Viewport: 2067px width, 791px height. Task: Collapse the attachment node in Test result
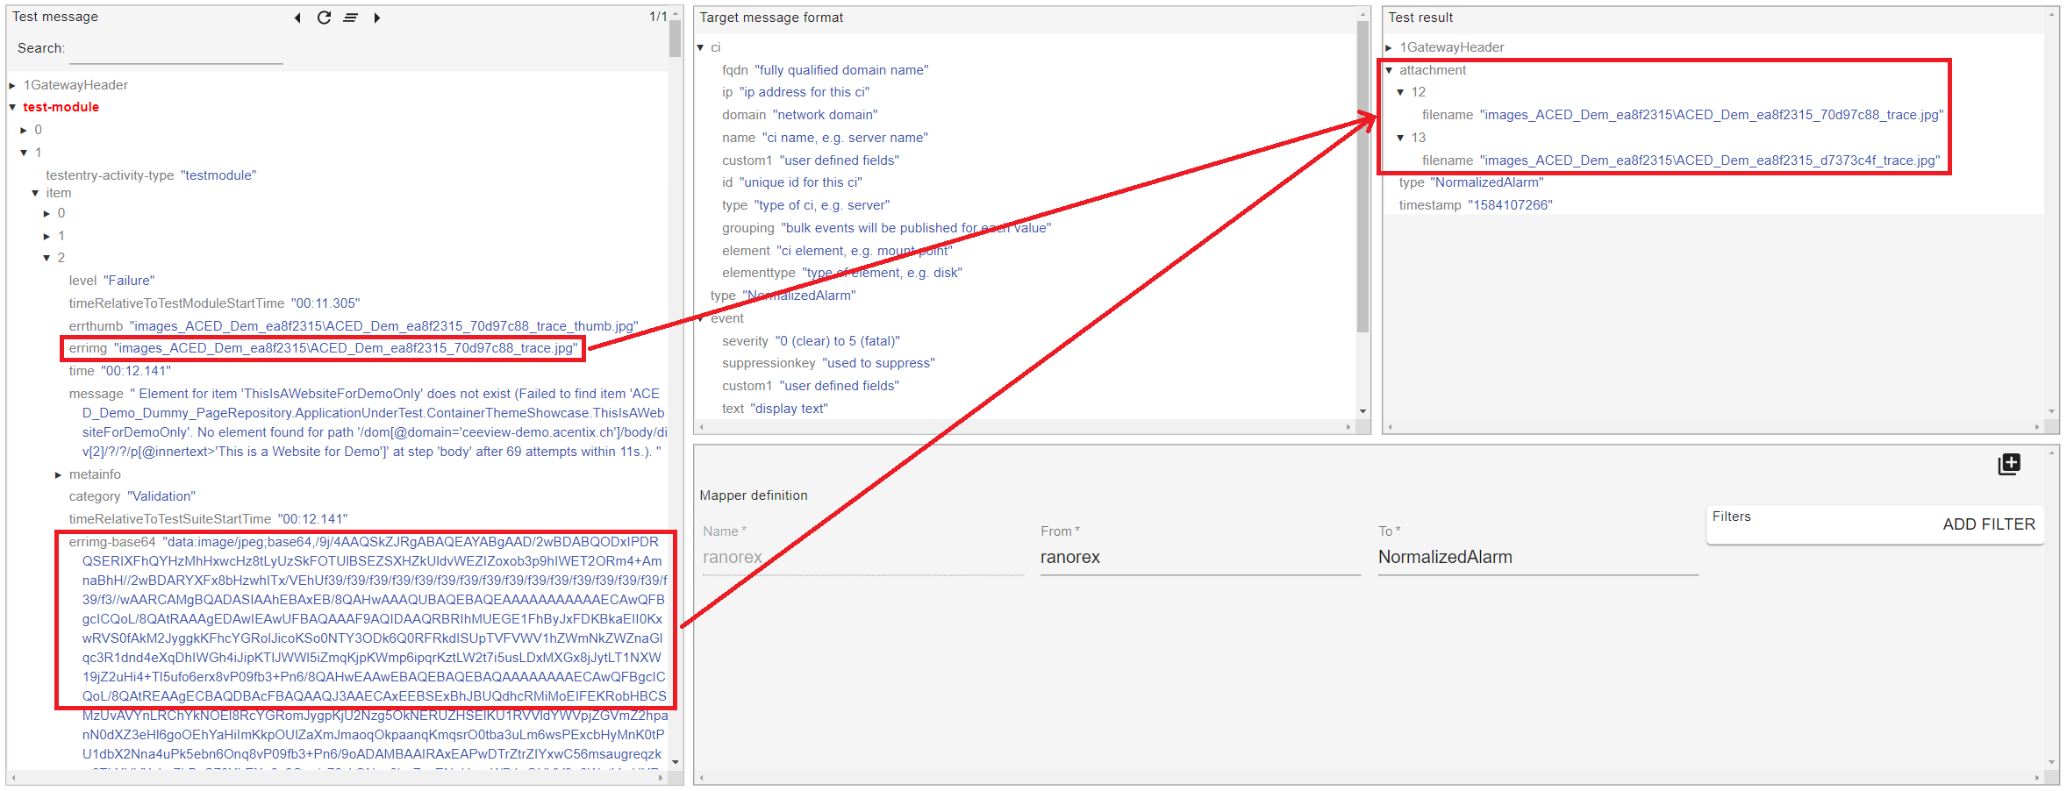(x=1389, y=70)
